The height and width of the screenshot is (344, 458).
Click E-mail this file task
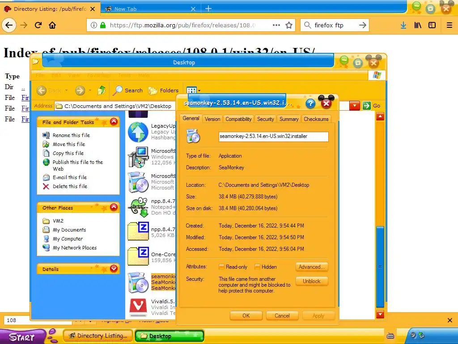tap(69, 177)
